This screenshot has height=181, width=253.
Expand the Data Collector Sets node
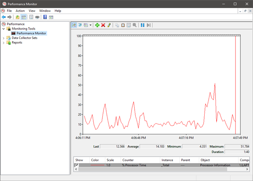(x=4, y=38)
